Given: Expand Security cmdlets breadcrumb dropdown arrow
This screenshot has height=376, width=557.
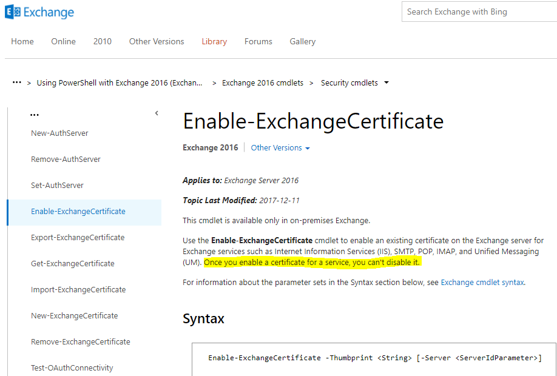Looking at the screenshot, I should pos(387,82).
